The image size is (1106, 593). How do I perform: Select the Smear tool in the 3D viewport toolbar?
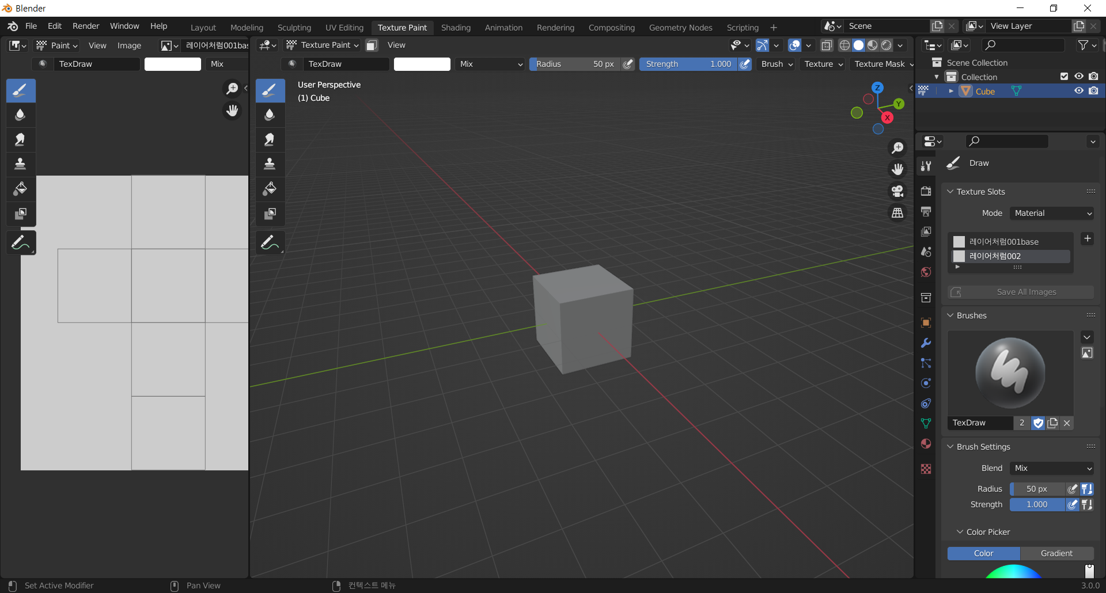(270, 139)
